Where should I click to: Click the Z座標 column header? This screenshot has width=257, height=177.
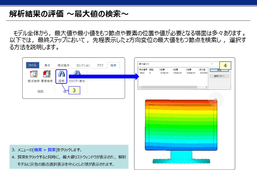click(189, 70)
